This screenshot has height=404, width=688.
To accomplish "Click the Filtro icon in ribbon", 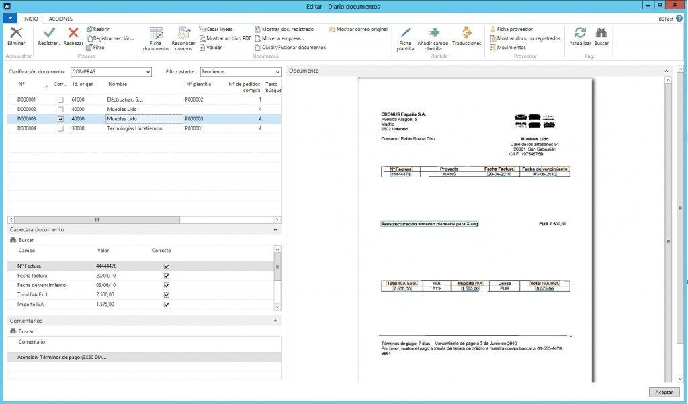I will click(89, 48).
